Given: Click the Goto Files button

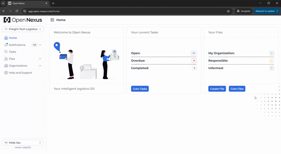Looking at the screenshot, I should [237, 89].
